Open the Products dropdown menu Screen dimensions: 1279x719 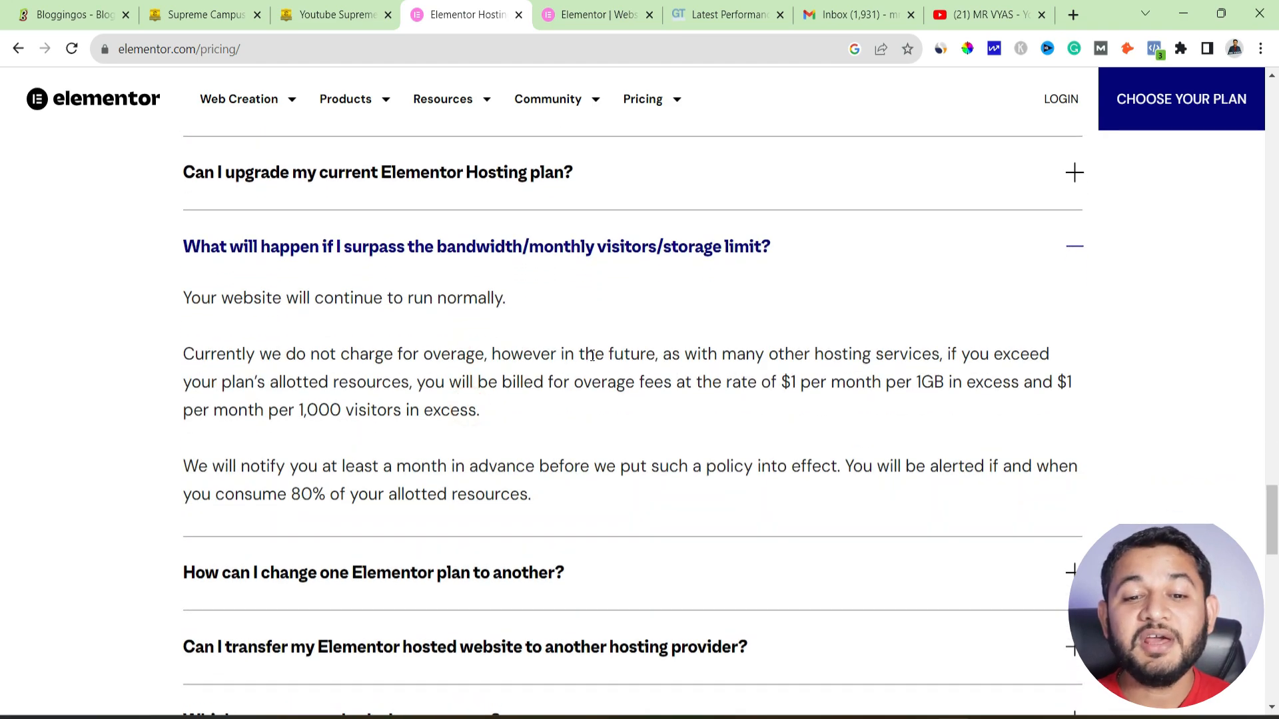pos(354,99)
